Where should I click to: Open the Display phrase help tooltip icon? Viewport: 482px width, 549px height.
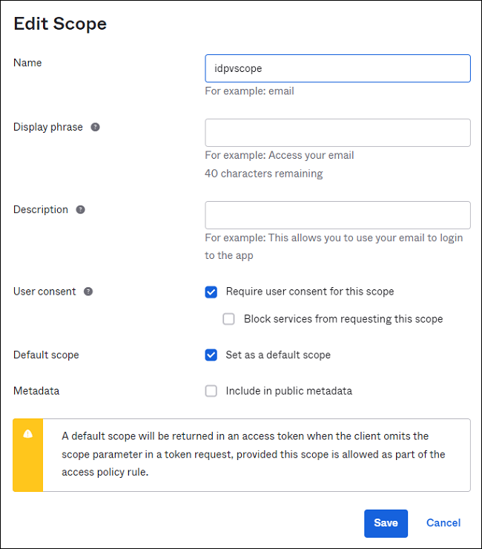click(x=95, y=127)
